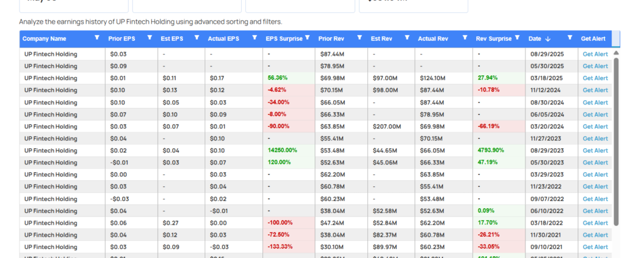Screen dimensions: 622x258
Task: Open filter icon on Prior Rev column
Action: (359, 38)
